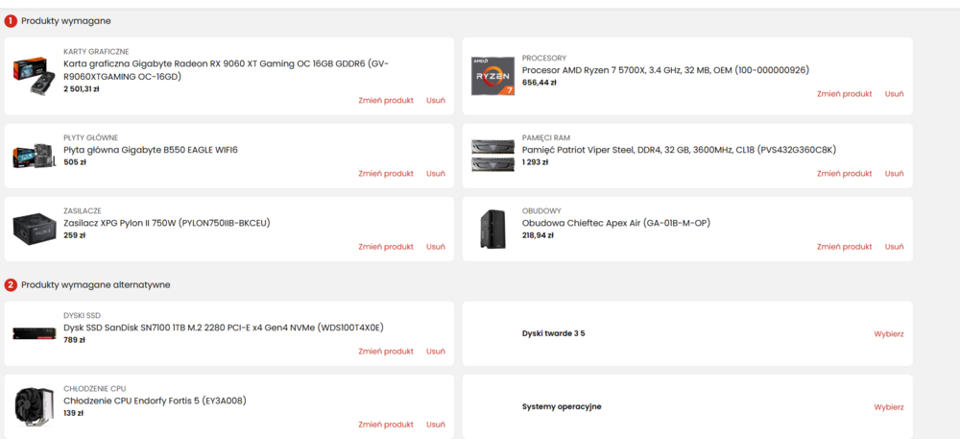Change the Chieftec Apex Air case
Image resolution: width=960 pixels, height=439 pixels.
844,247
